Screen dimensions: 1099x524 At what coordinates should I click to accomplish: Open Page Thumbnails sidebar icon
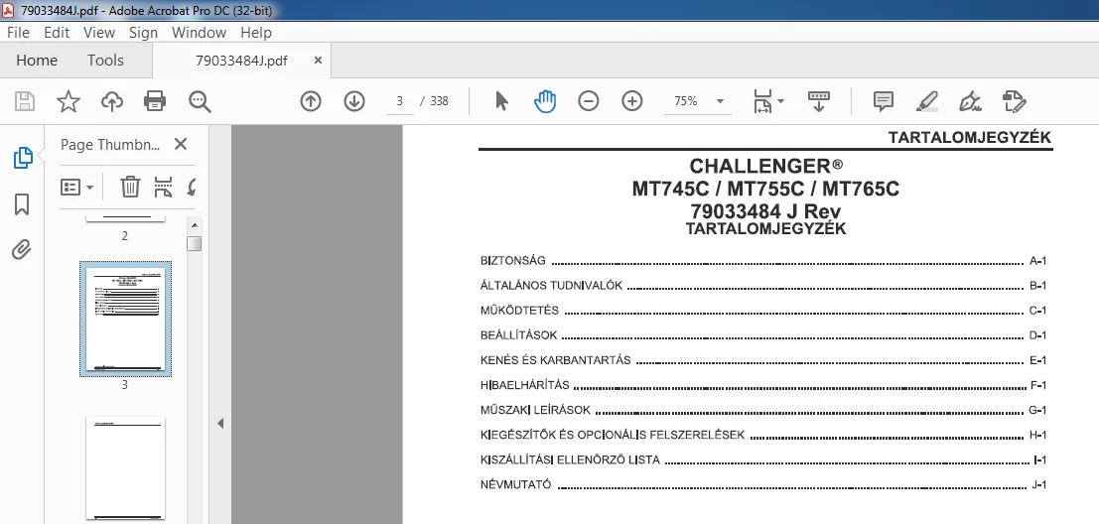23,158
